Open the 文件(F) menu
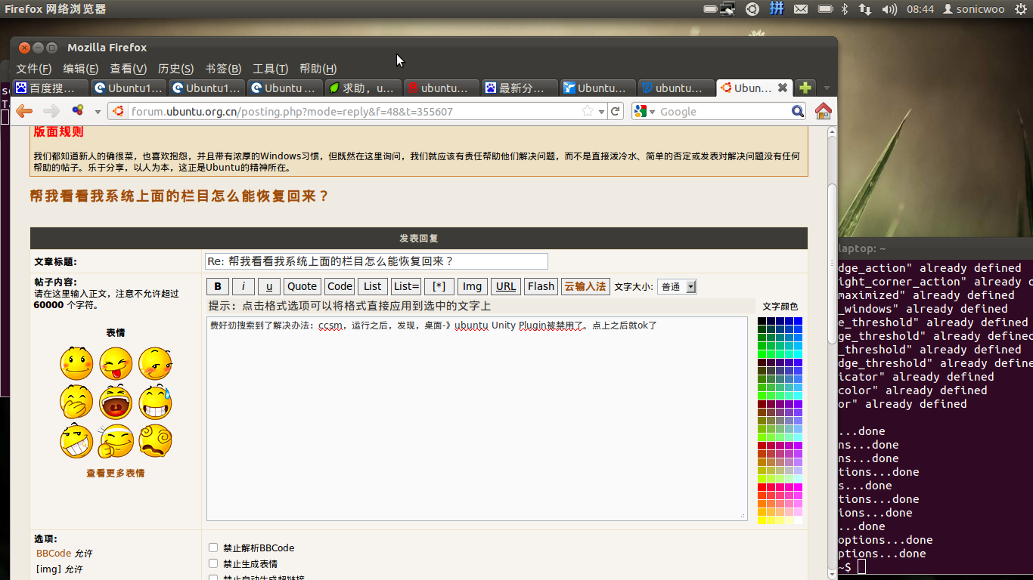Screen dimensions: 1033x580 click(34, 69)
